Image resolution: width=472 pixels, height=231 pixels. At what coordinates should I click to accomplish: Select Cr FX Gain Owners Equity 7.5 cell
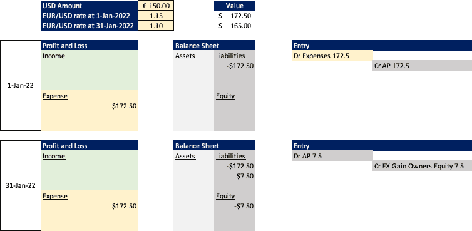[x=422, y=166]
